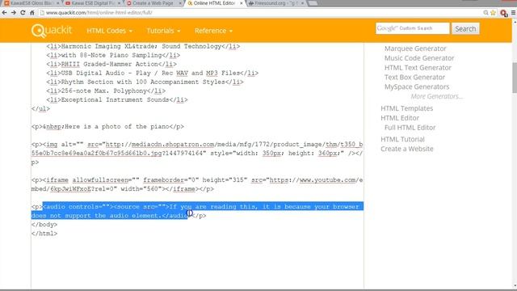Open the Marquee Generator link
This screenshot has width=517, height=291.
(415, 48)
